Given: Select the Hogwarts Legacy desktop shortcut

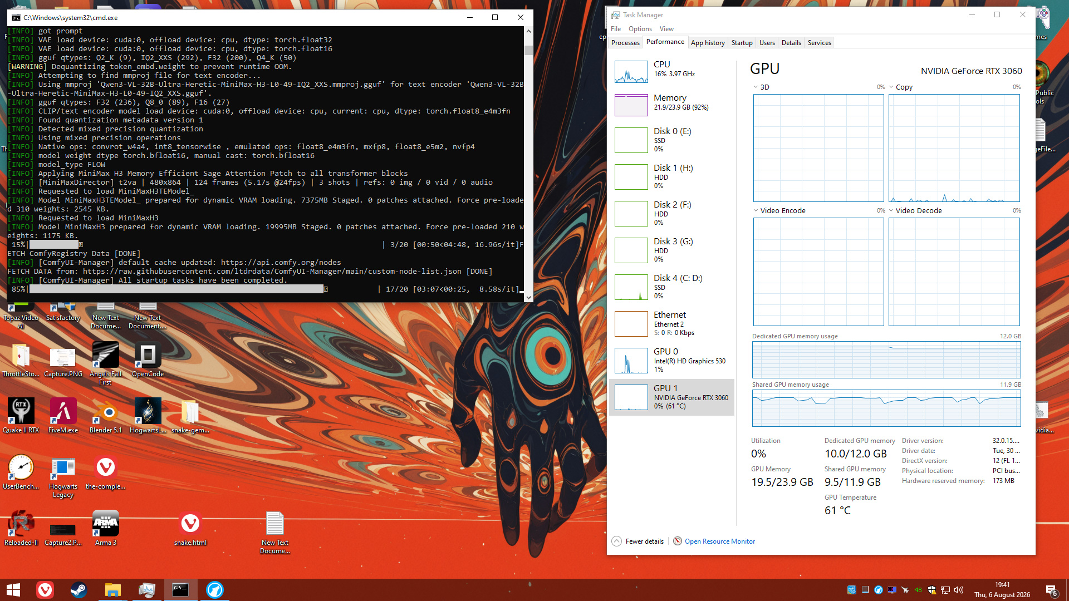Looking at the screenshot, I should point(63,477).
